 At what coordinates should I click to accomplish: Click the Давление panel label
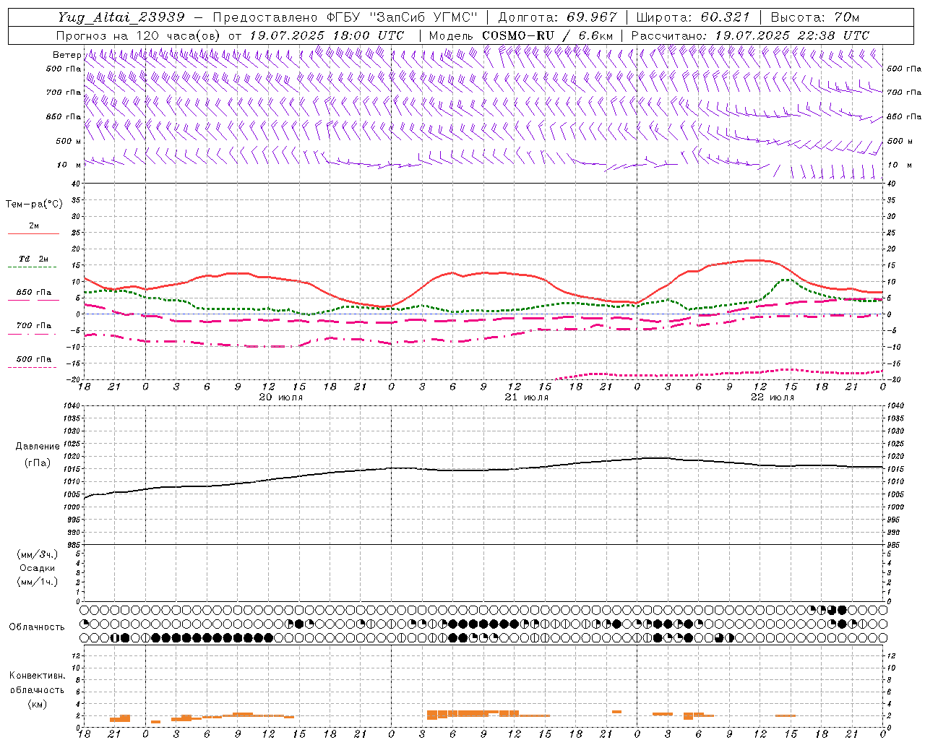coord(37,447)
